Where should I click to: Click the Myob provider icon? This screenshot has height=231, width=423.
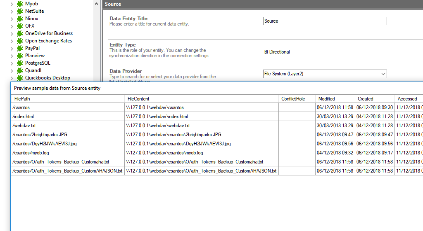19,4
